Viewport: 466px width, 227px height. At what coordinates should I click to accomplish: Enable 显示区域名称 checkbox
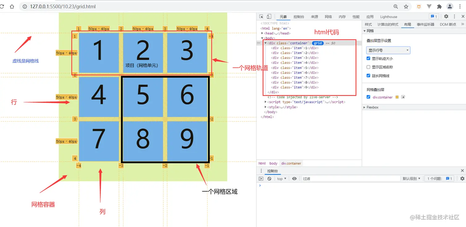(368, 67)
